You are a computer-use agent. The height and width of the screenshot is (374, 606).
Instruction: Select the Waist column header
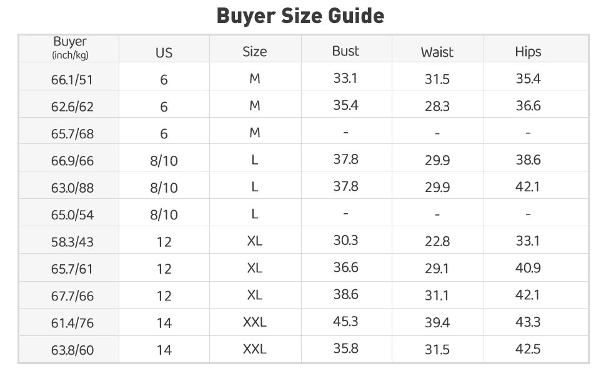pos(437,52)
